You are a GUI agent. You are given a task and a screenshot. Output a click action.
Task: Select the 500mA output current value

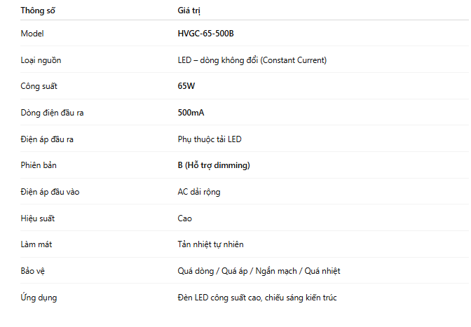coord(191,113)
